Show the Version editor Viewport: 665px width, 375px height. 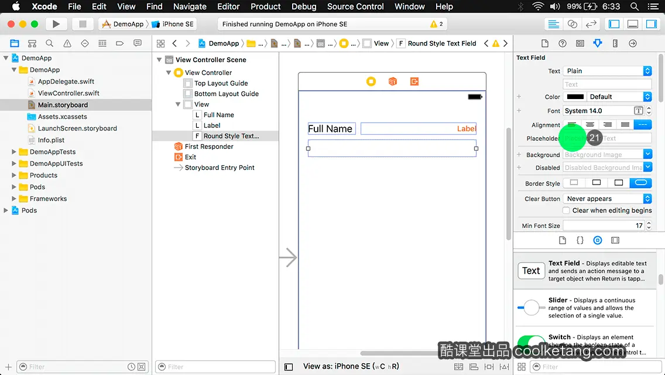pos(591,24)
